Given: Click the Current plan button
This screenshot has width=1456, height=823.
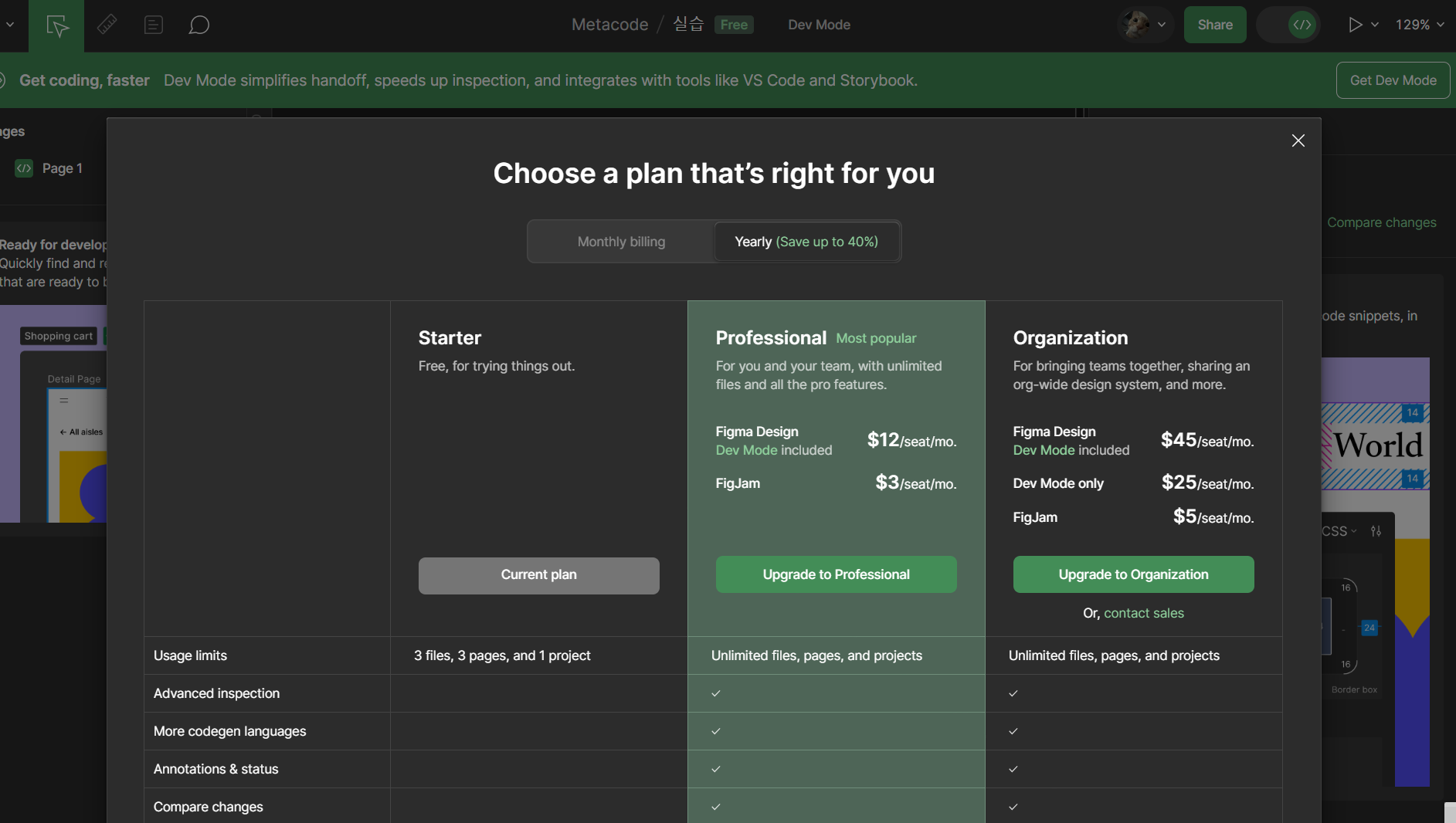Looking at the screenshot, I should tap(538, 575).
